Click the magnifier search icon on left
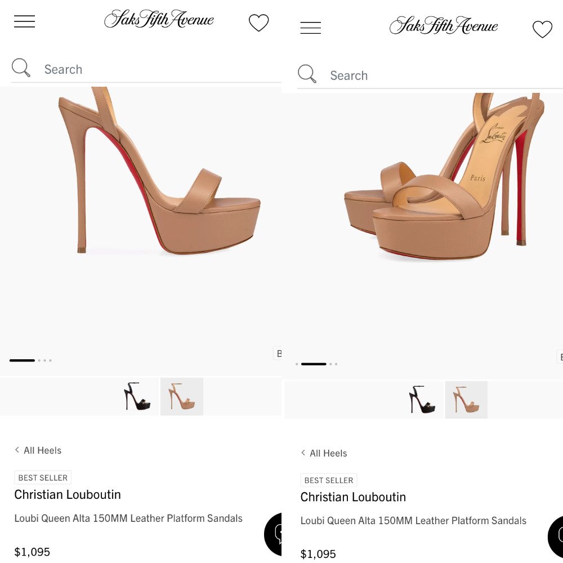 point(21,68)
